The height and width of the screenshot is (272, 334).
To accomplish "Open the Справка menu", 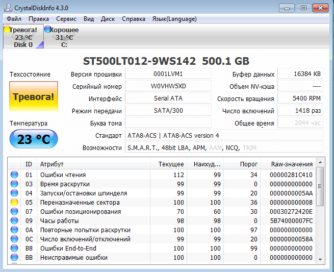I will [x=134, y=19].
